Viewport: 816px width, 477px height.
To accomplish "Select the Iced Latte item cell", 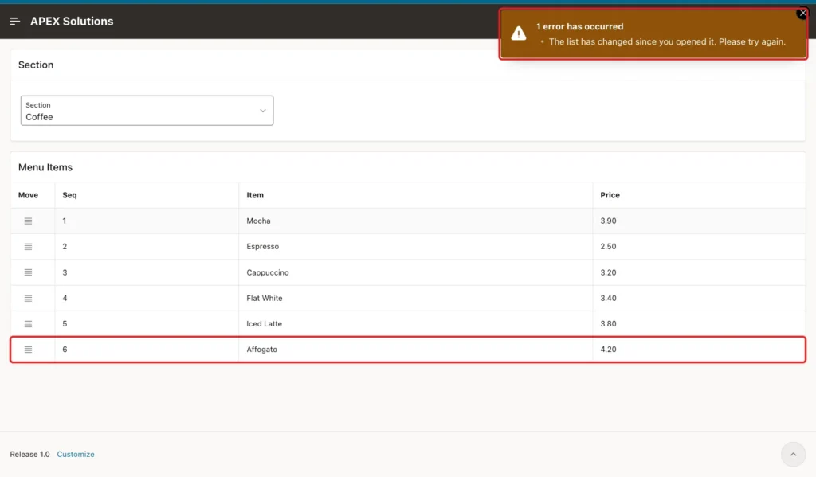I will click(415, 323).
